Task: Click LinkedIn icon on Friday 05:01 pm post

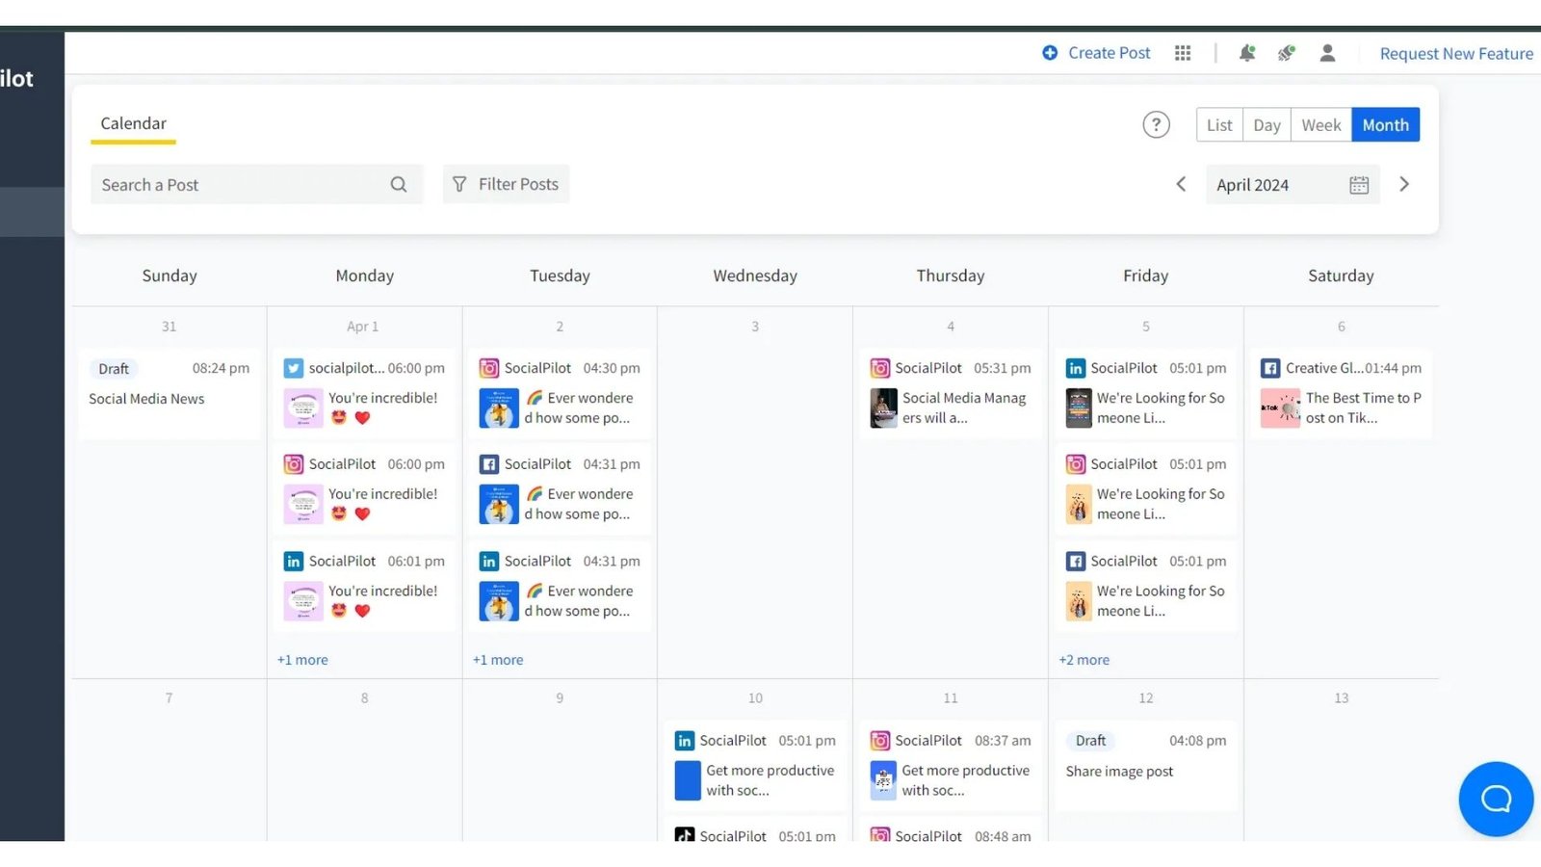Action: coord(1076,368)
